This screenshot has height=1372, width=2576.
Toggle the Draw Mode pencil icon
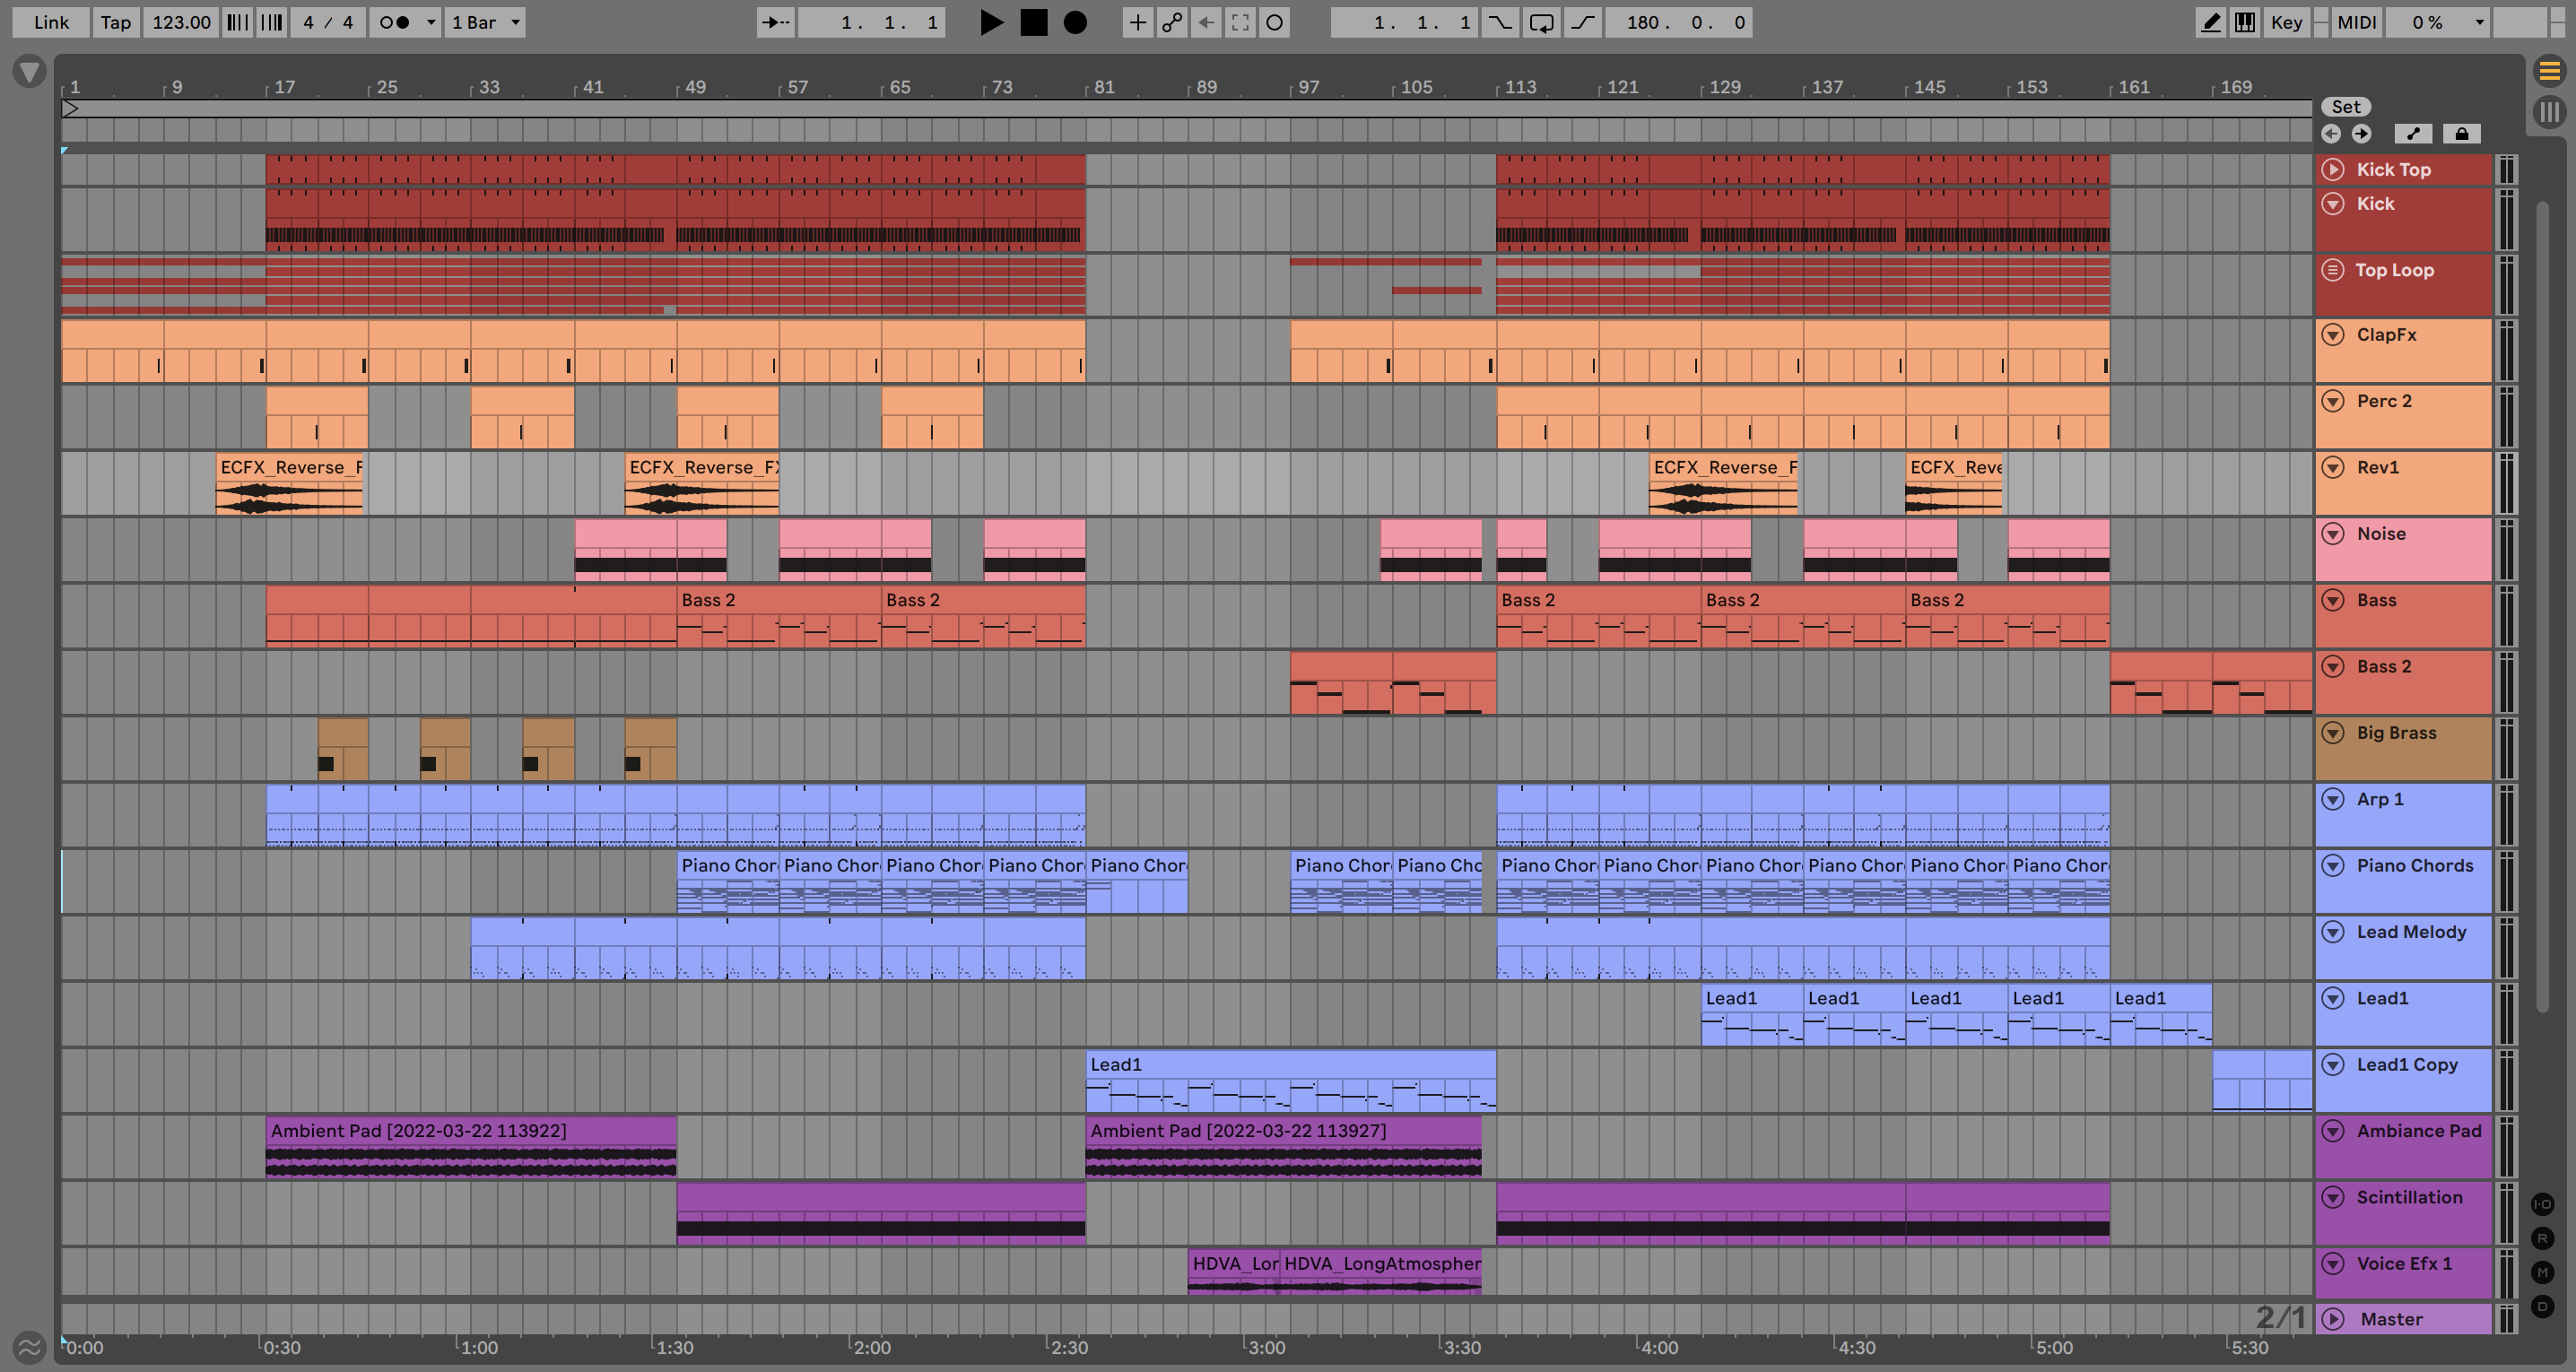pyautogui.click(x=2211, y=22)
